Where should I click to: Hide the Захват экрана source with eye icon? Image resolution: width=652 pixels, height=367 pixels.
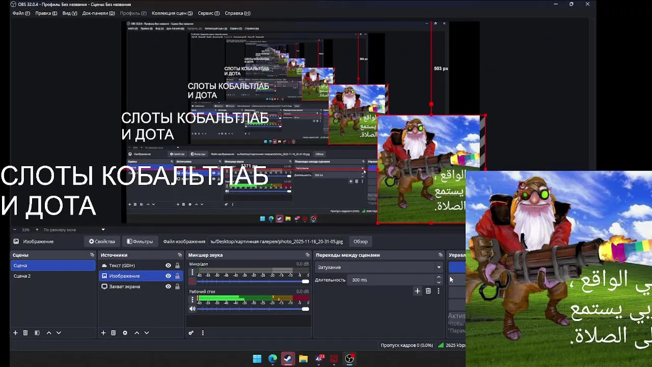168,286
